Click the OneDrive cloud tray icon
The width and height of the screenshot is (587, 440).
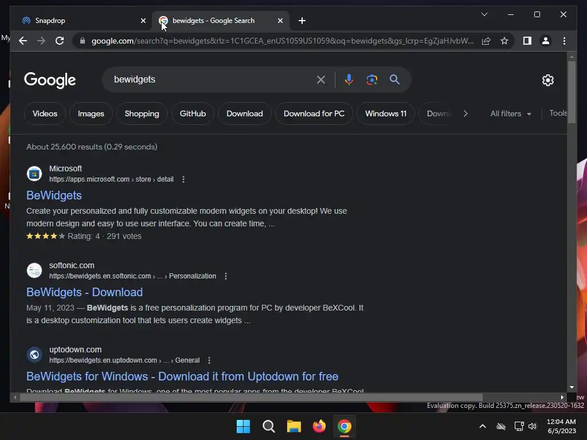pyautogui.click(x=501, y=426)
